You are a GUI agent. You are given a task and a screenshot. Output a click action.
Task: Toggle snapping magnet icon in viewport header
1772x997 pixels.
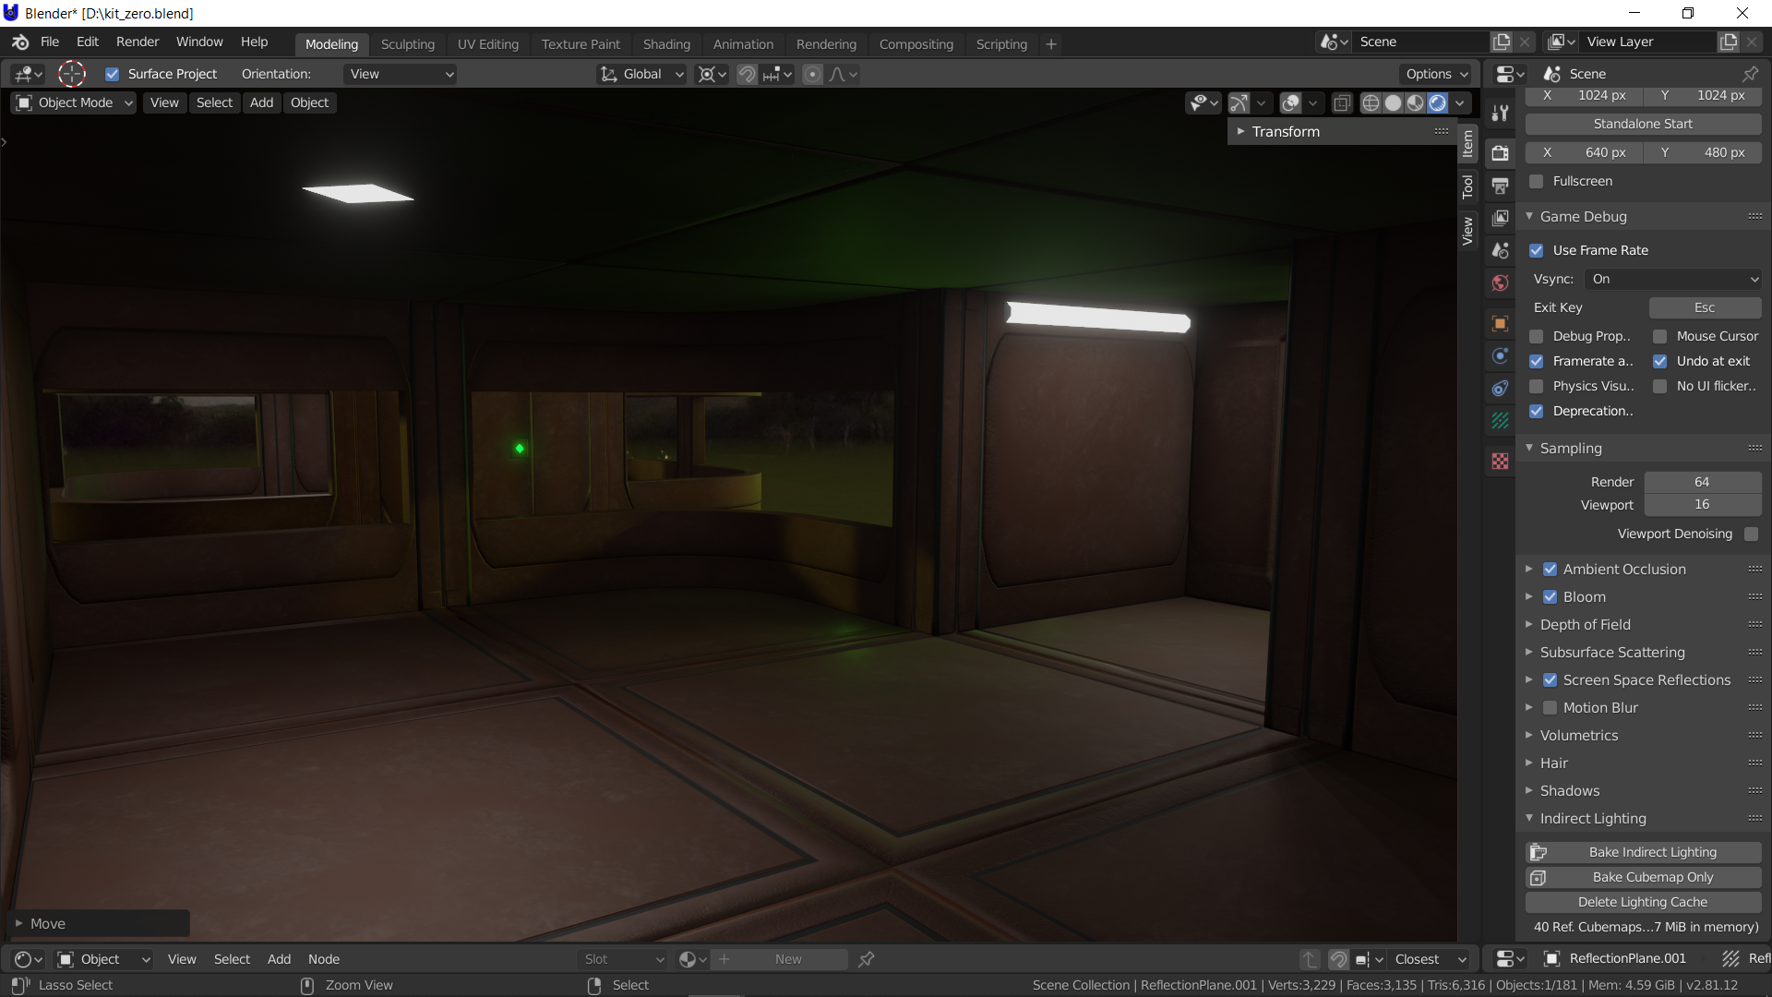pyautogui.click(x=747, y=74)
